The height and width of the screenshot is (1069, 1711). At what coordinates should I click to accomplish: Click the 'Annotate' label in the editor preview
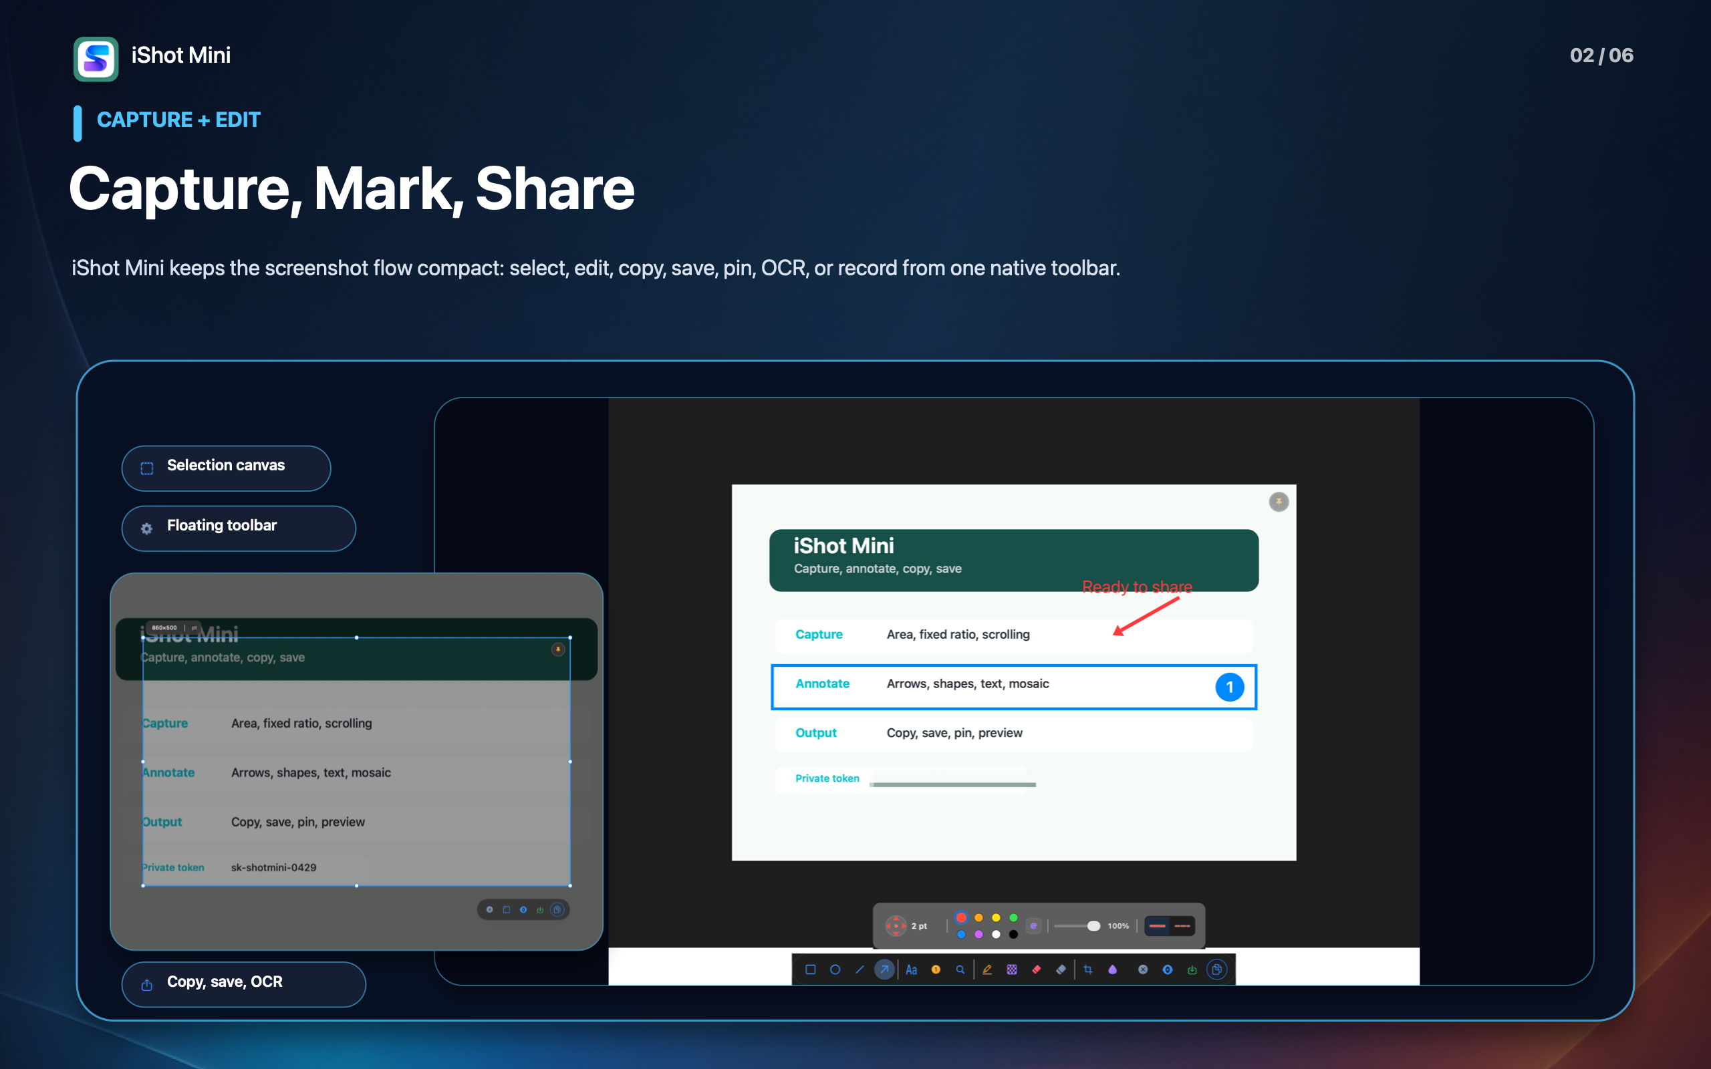[x=822, y=683]
